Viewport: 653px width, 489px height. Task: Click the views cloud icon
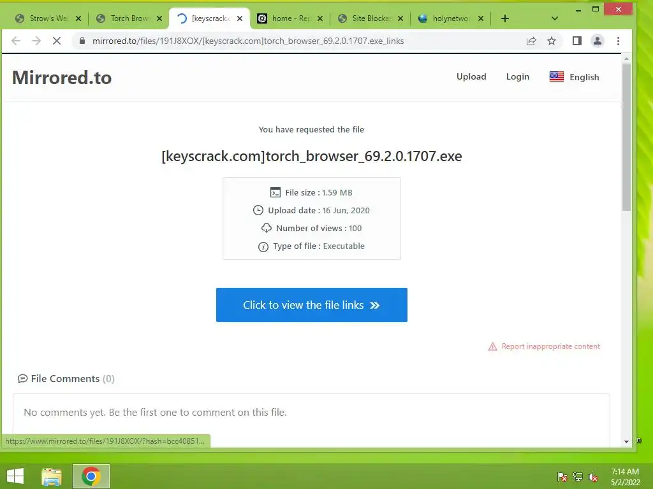coord(267,228)
